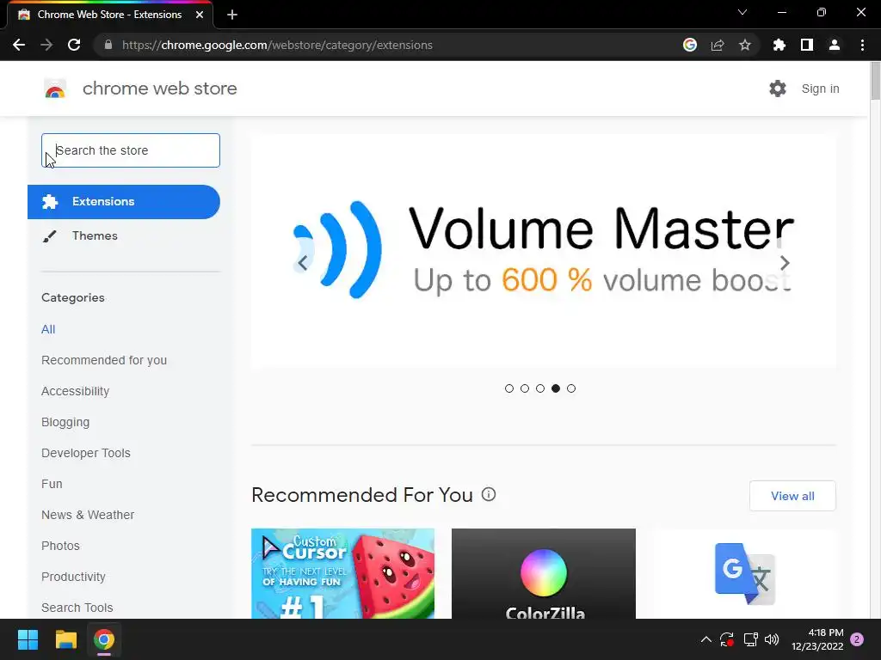
Task: Focus the Search the store field
Action: pos(131,150)
